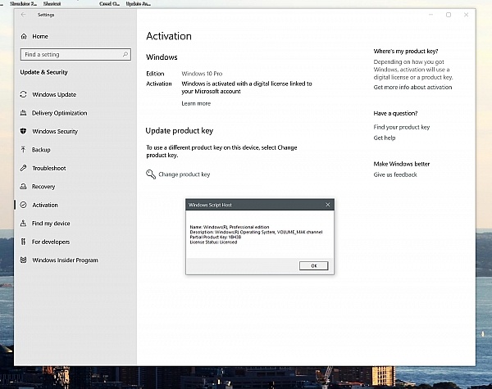The image size is (492, 389).
Task: Click the Find my device icon
Action: click(x=23, y=224)
